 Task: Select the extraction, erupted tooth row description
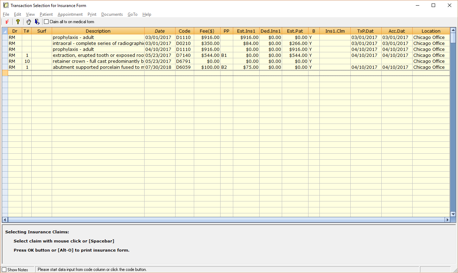[98, 55]
